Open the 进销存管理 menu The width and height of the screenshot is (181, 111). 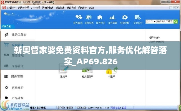click(23, 8)
